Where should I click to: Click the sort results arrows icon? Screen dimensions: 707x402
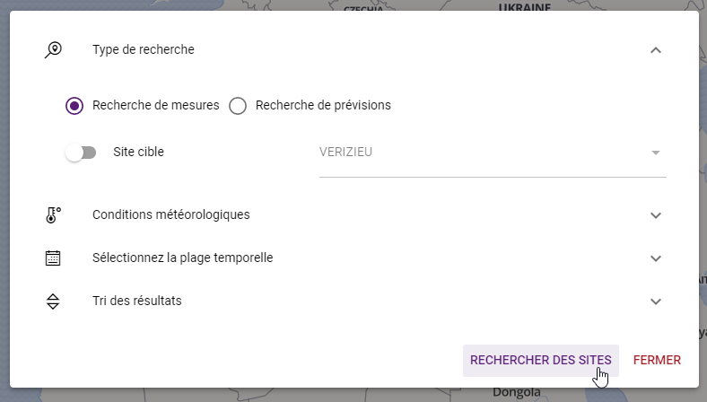(x=53, y=301)
